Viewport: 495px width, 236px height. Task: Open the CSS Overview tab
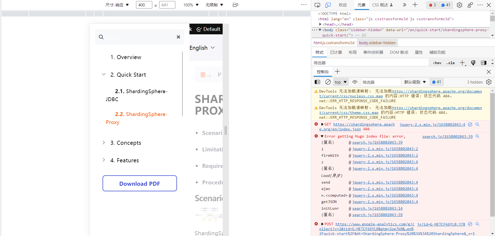click(x=382, y=5)
